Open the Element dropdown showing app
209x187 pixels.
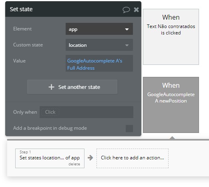click(x=99, y=29)
